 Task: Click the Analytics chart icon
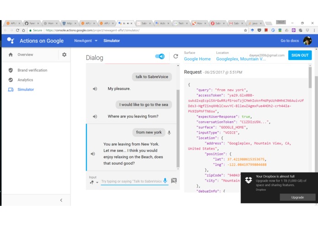pos(11,80)
